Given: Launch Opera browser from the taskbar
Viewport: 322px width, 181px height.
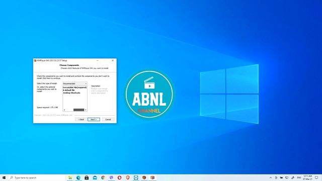Looking at the screenshot, I should click(x=119, y=177).
